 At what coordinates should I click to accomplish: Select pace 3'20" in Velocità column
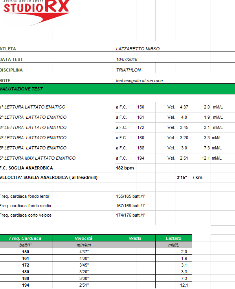[84, 272]
